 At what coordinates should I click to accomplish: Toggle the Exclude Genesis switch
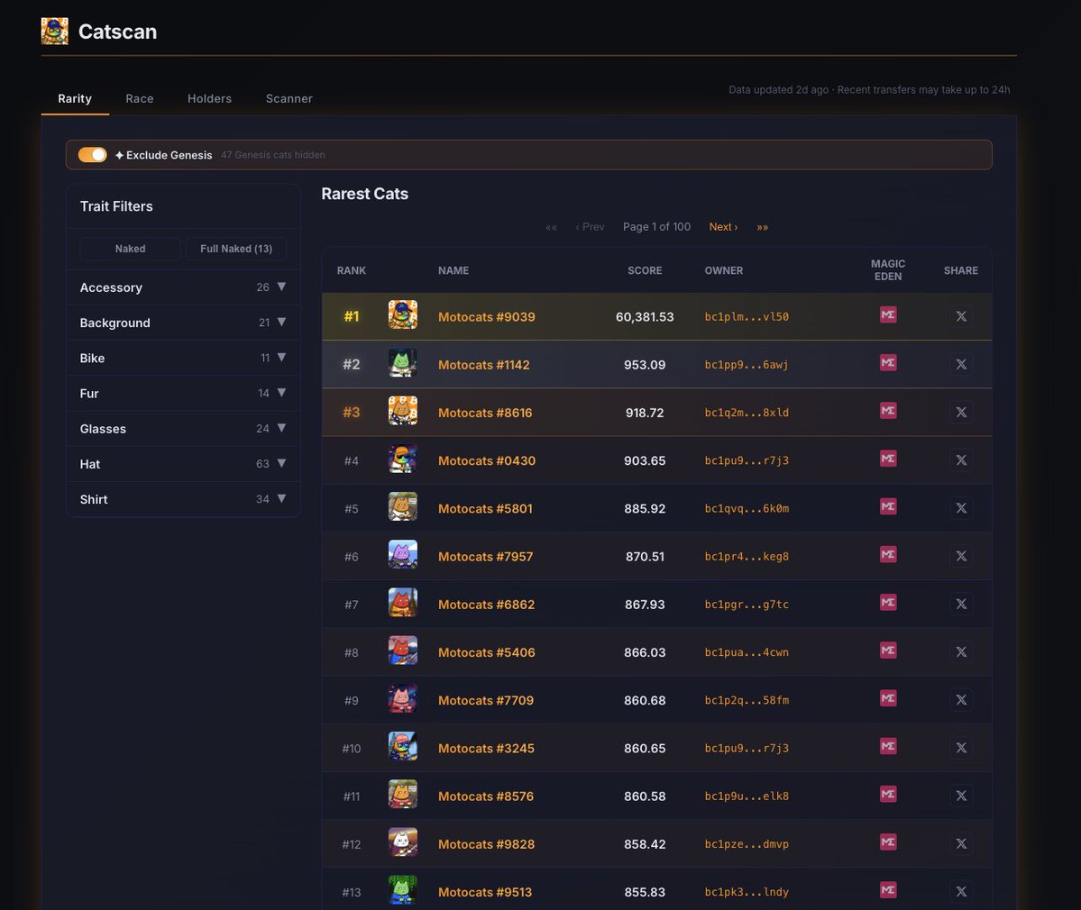click(x=92, y=155)
